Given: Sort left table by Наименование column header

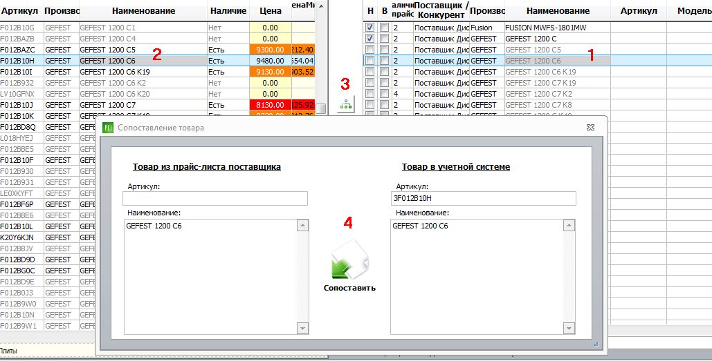Looking at the screenshot, I should tap(143, 11).
